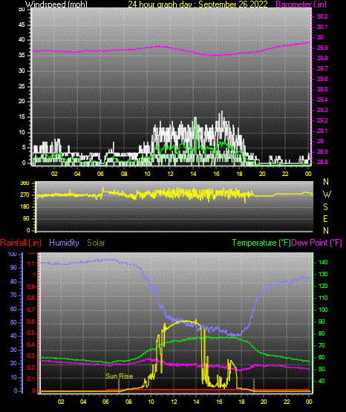Click the 0.3 rainfall scale value

point(31,356)
